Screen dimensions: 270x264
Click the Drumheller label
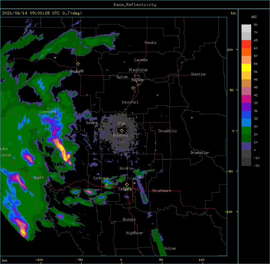pyautogui.click(x=200, y=153)
